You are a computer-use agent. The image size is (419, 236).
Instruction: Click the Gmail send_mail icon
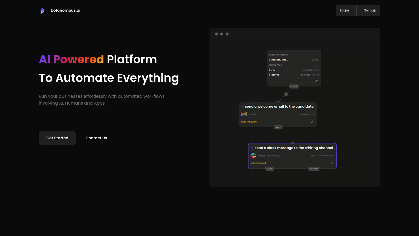[244, 114]
